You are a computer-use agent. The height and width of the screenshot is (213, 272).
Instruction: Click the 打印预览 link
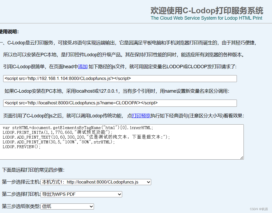[141, 116]
